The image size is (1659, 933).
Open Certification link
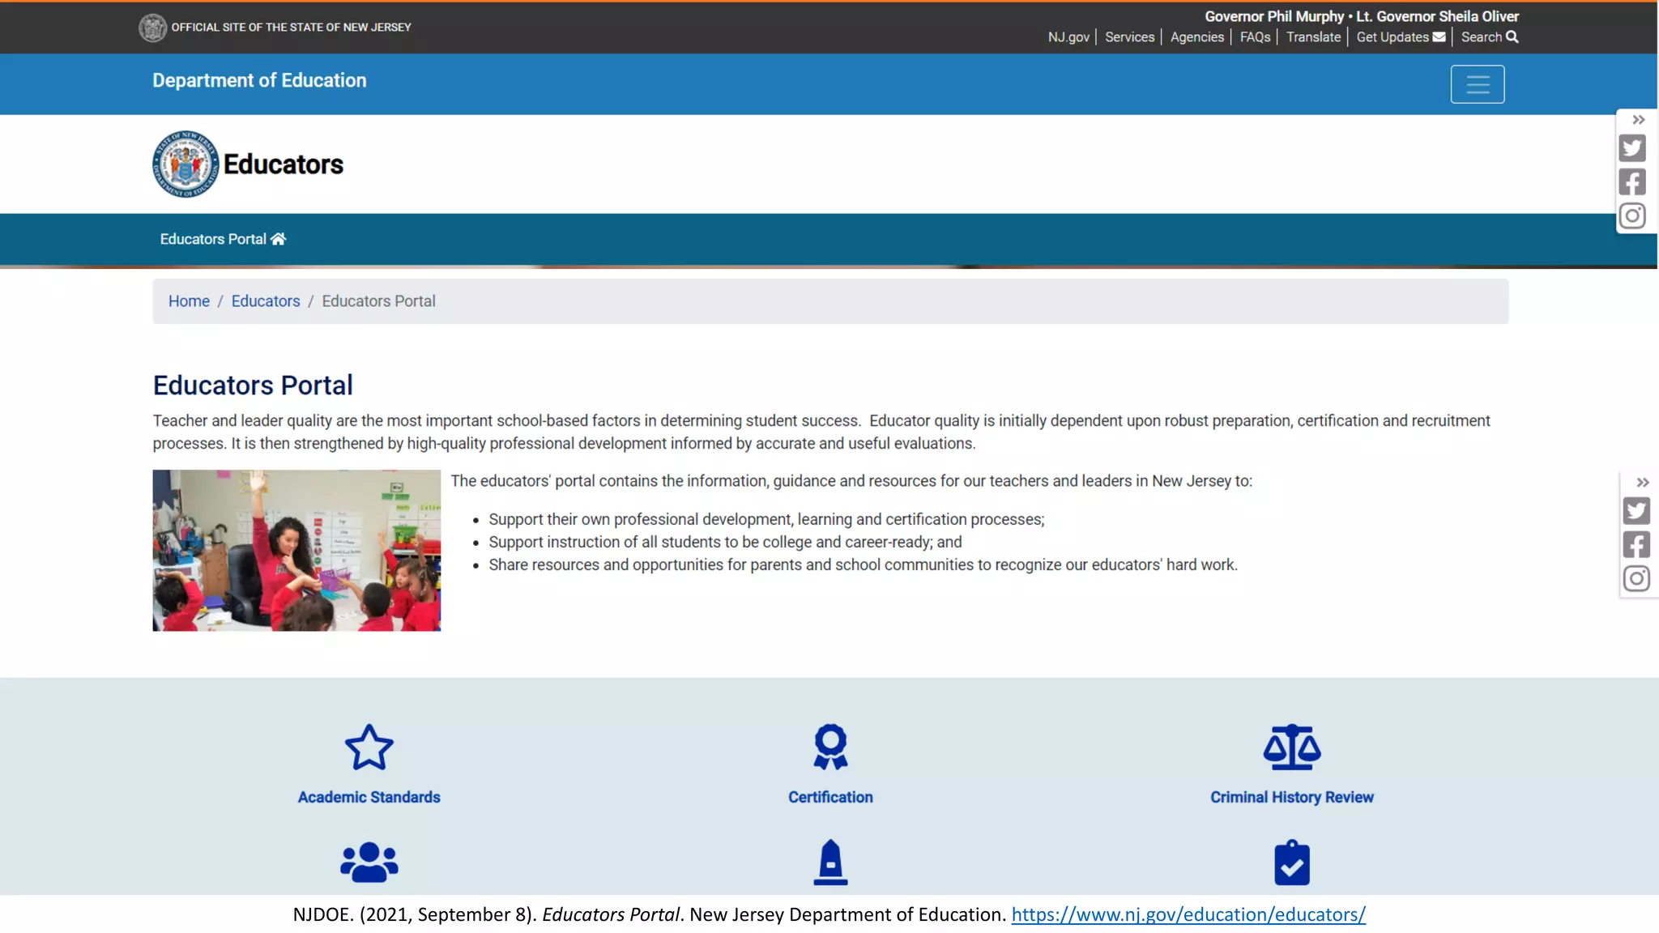click(830, 797)
